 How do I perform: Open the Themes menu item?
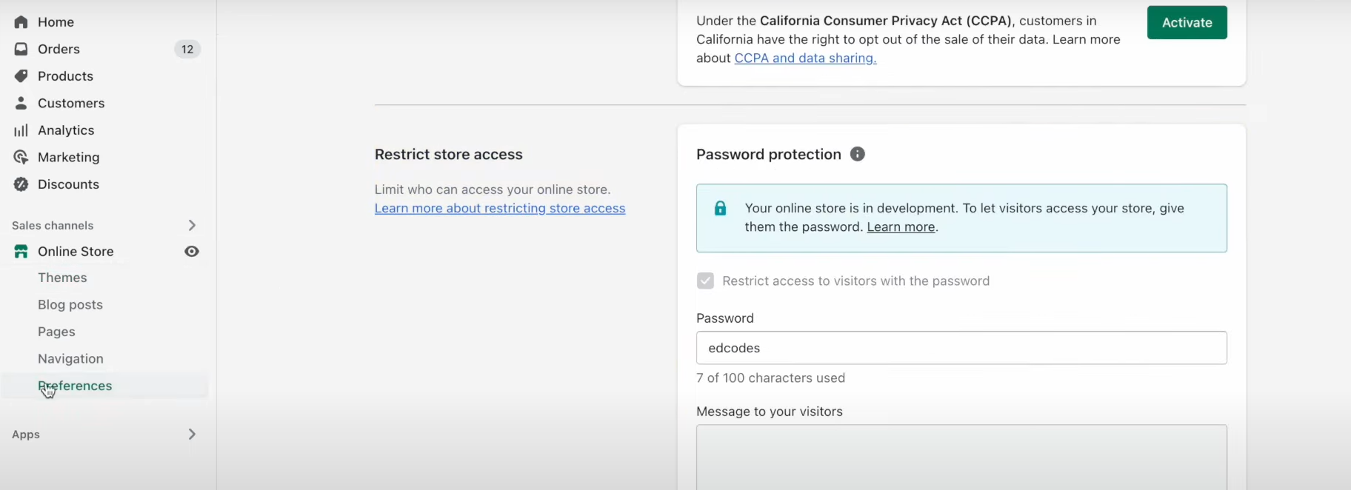pyautogui.click(x=62, y=278)
